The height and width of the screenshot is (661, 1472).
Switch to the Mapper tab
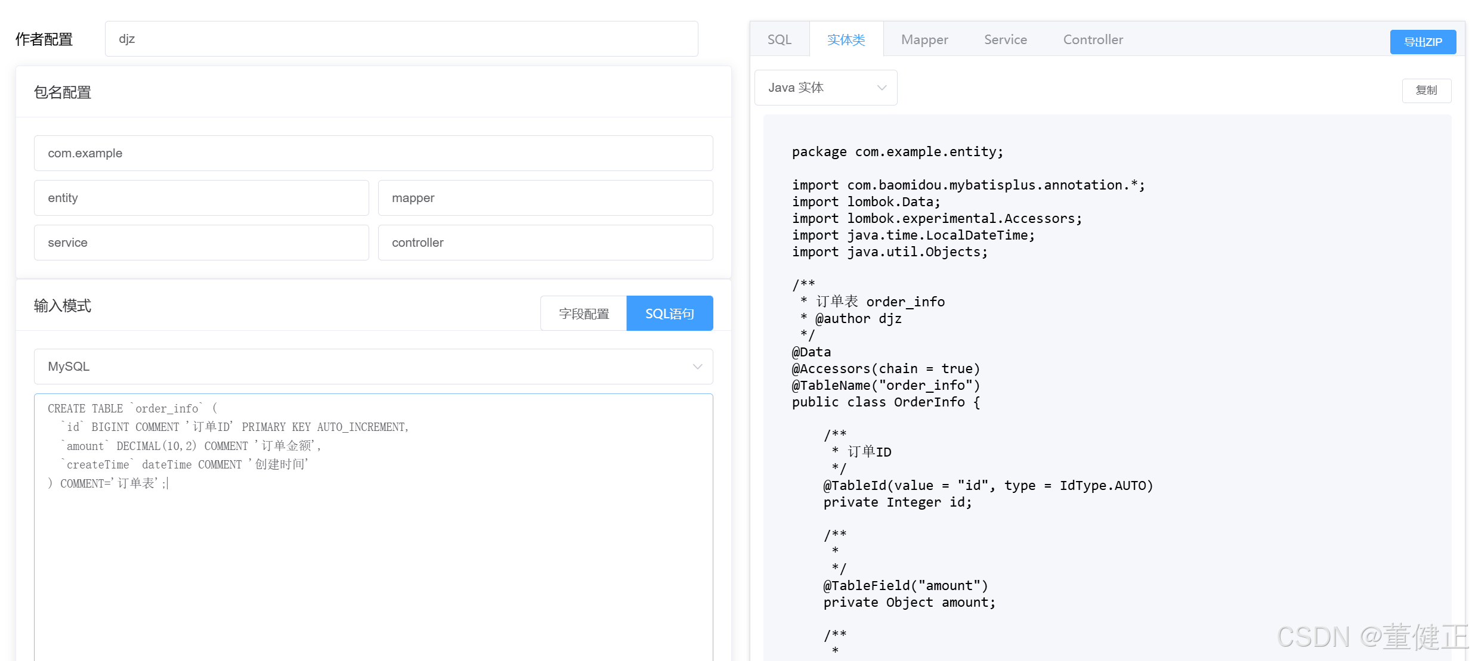[924, 40]
